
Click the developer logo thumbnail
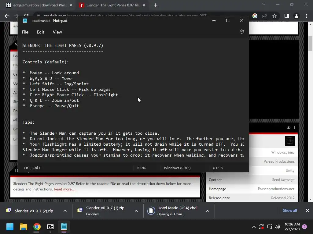pos(290,141)
